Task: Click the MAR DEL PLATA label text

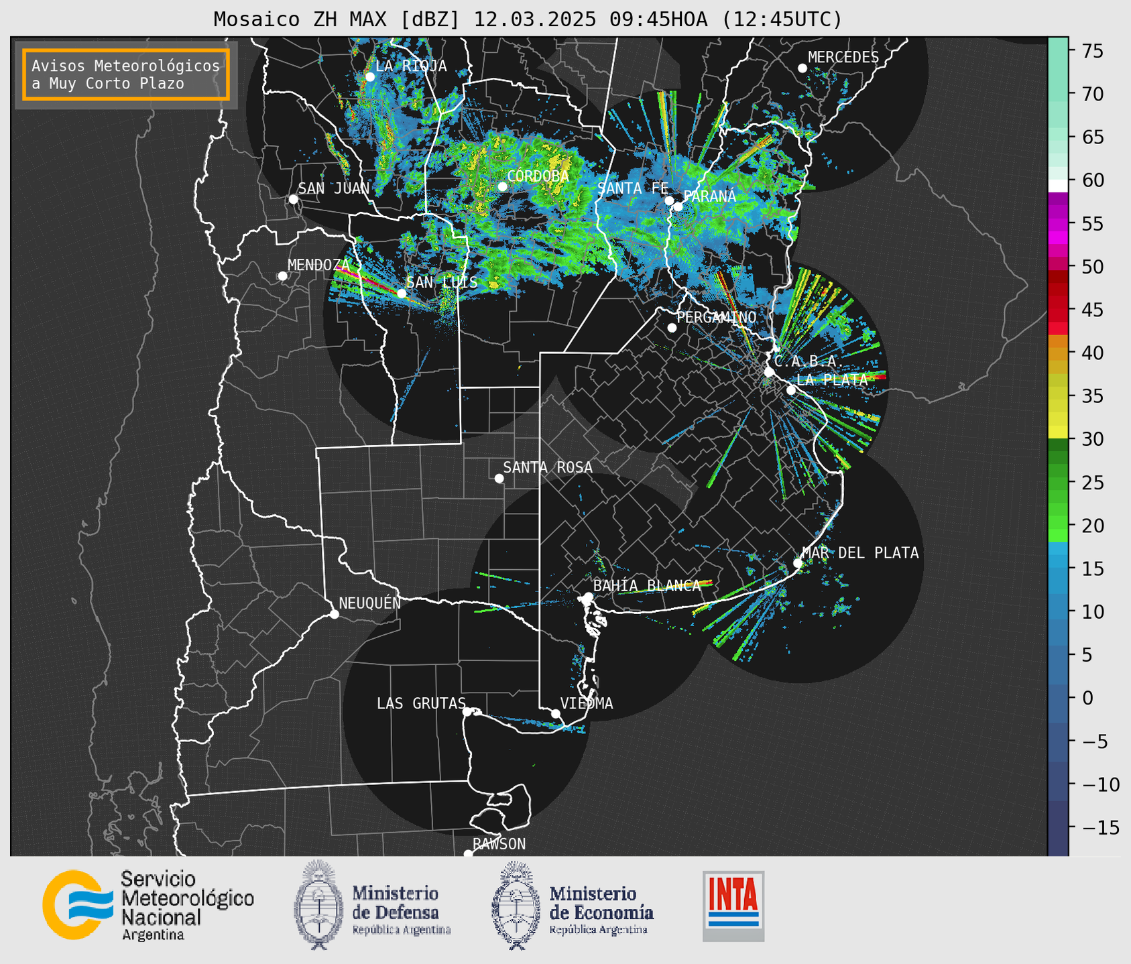Action: [860, 553]
